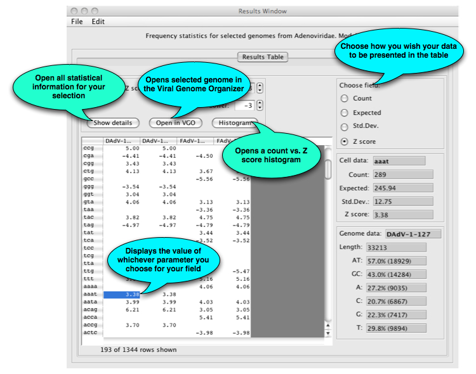
Task: Click the ccg row label
Action: [92, 148]
